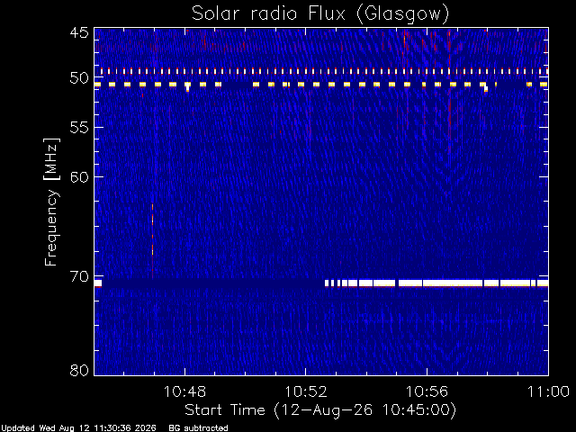Click the plot title Solar radio Flux (Glasgow)
Viewport: 576px width, 432px height.
point(320,14)
